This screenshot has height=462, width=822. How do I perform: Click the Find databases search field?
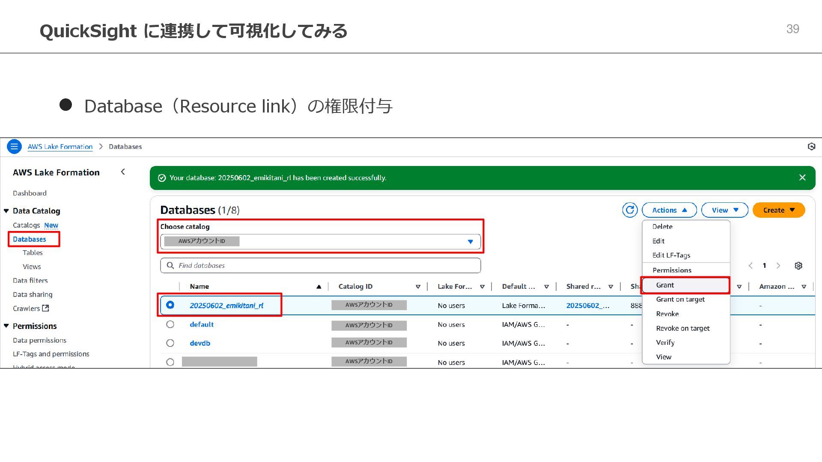pyautogui.click(x=320, y=266)
